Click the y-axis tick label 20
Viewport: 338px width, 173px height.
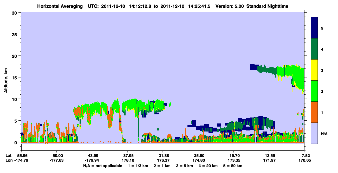point(15,56)
